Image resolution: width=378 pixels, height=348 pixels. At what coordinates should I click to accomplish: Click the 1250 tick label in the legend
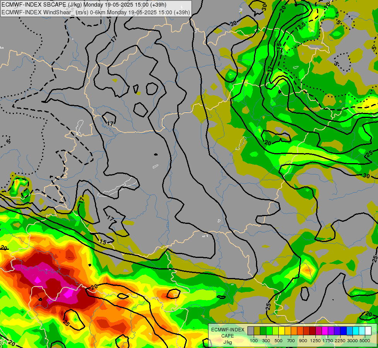tap(315, 341)
